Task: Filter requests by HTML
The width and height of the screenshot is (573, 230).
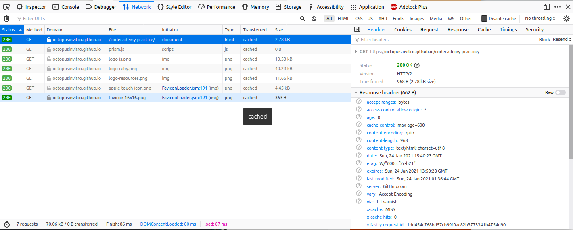Action: tap(343, 19)
